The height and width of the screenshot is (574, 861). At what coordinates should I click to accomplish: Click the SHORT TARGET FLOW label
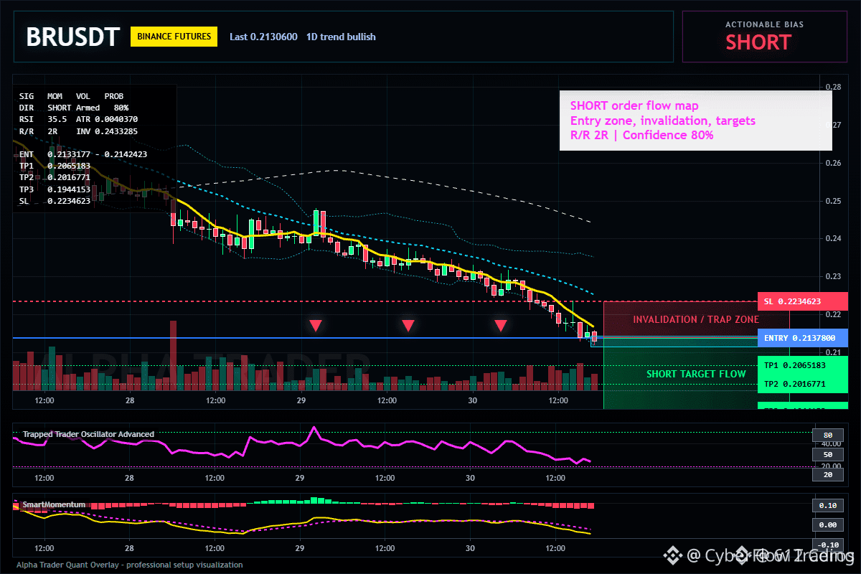click(696, 374)
